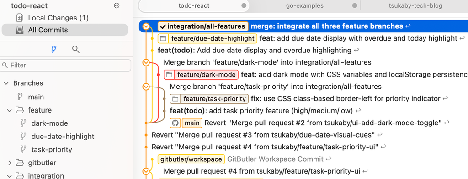
Task: Click the branch icon next to main
Action: 20,97
